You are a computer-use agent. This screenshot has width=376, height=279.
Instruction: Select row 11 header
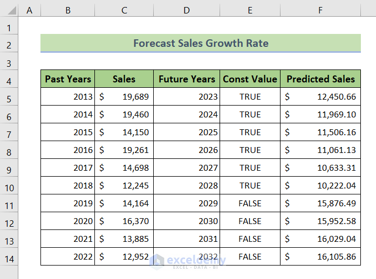pos(9,204)
